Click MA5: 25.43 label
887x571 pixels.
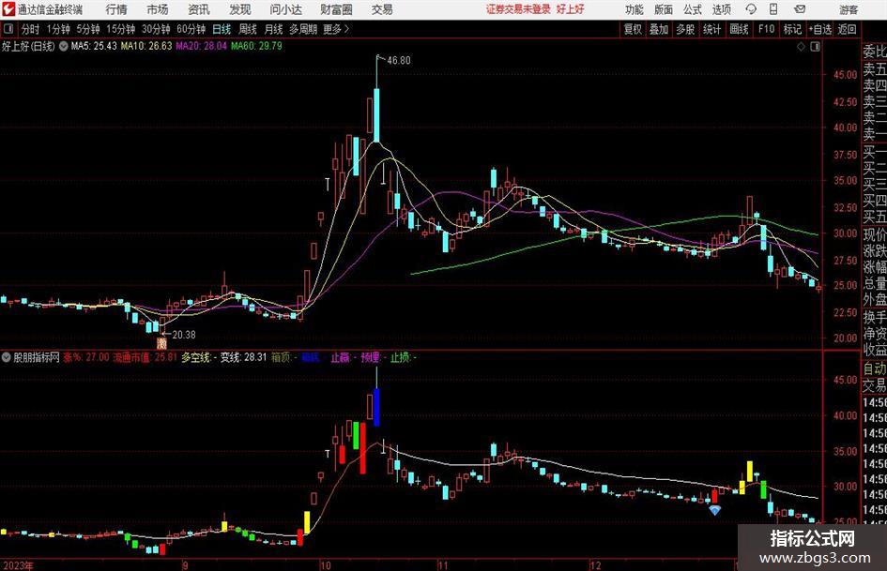93,46
